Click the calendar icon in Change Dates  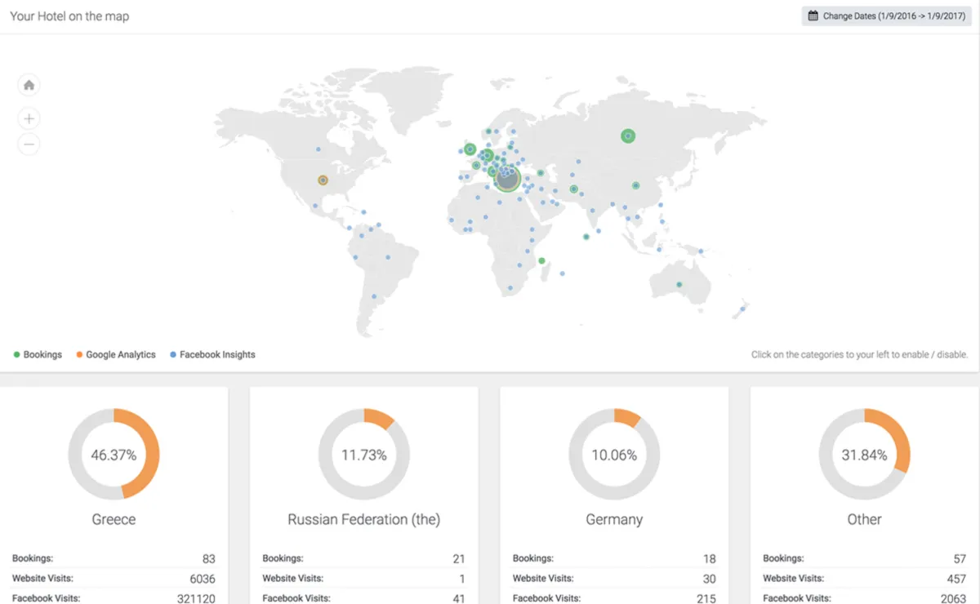pyautogui.click(x=813, y=16)
